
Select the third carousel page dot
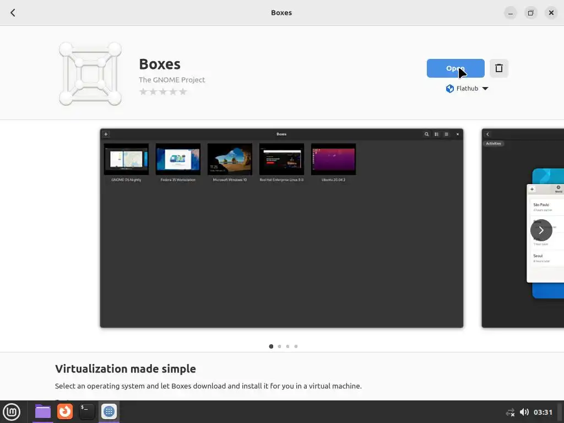click(x=288, y=346)
